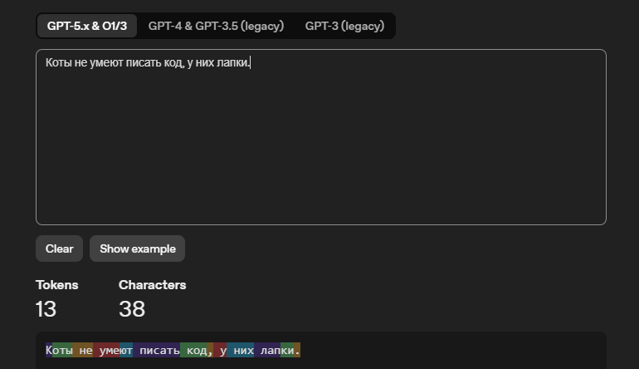The height and width of the screenshot is (369, 639).
Task: Click the green 'код' token
Action: [x=193, y=350]
